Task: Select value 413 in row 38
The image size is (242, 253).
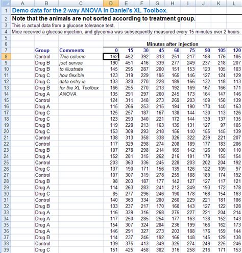Action: point(144,244)
